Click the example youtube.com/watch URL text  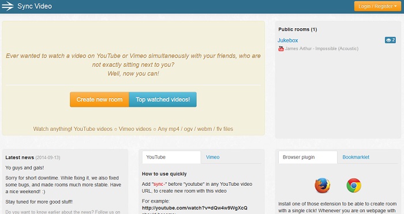coord(194,208)
